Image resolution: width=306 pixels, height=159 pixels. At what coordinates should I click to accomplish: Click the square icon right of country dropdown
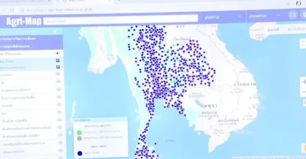[292, 15]
